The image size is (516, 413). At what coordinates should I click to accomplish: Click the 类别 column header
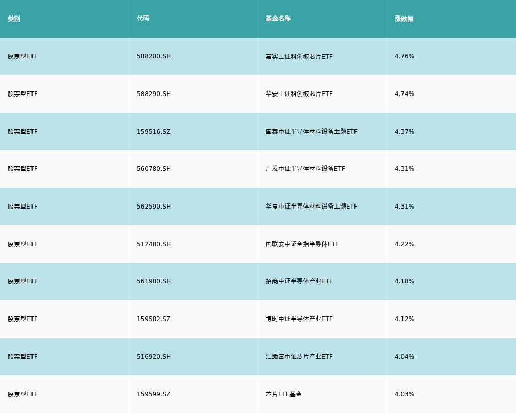click(x=14, y=19)
